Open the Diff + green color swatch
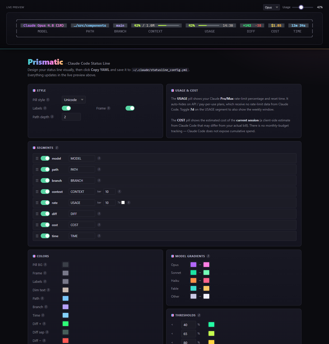 point(66,324)
